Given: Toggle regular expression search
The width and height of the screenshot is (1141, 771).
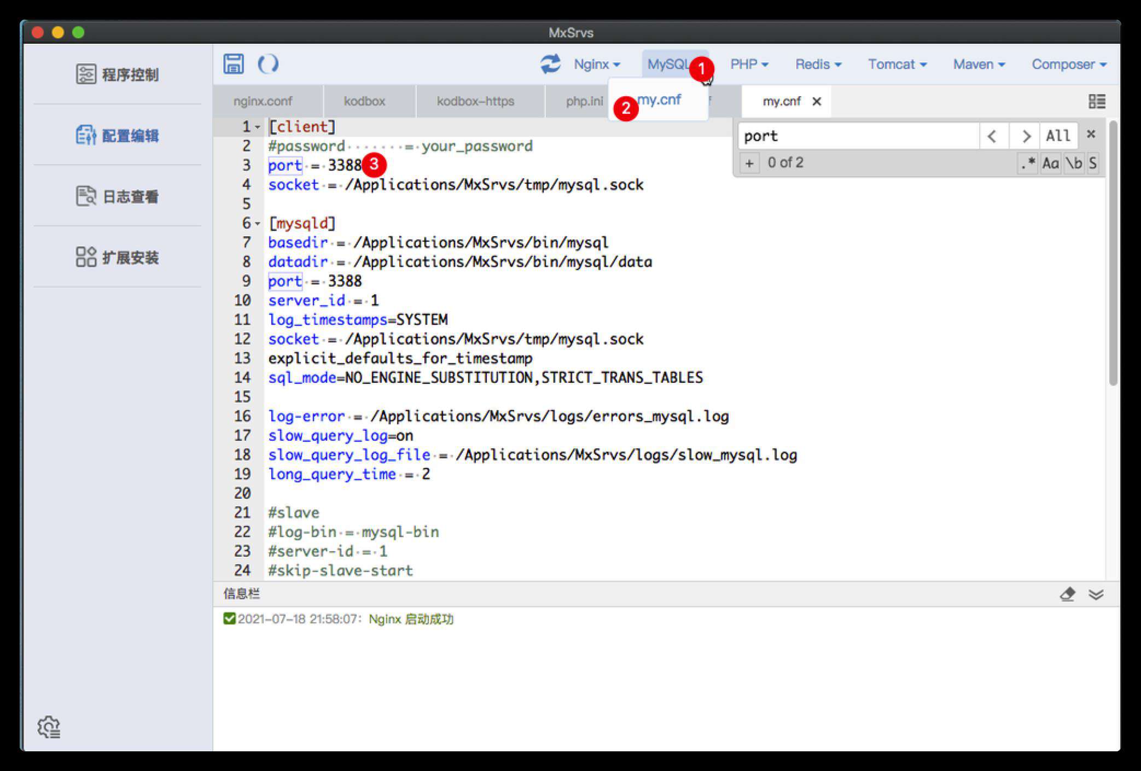Looking at the screenshot, I should click(1028, 163).
